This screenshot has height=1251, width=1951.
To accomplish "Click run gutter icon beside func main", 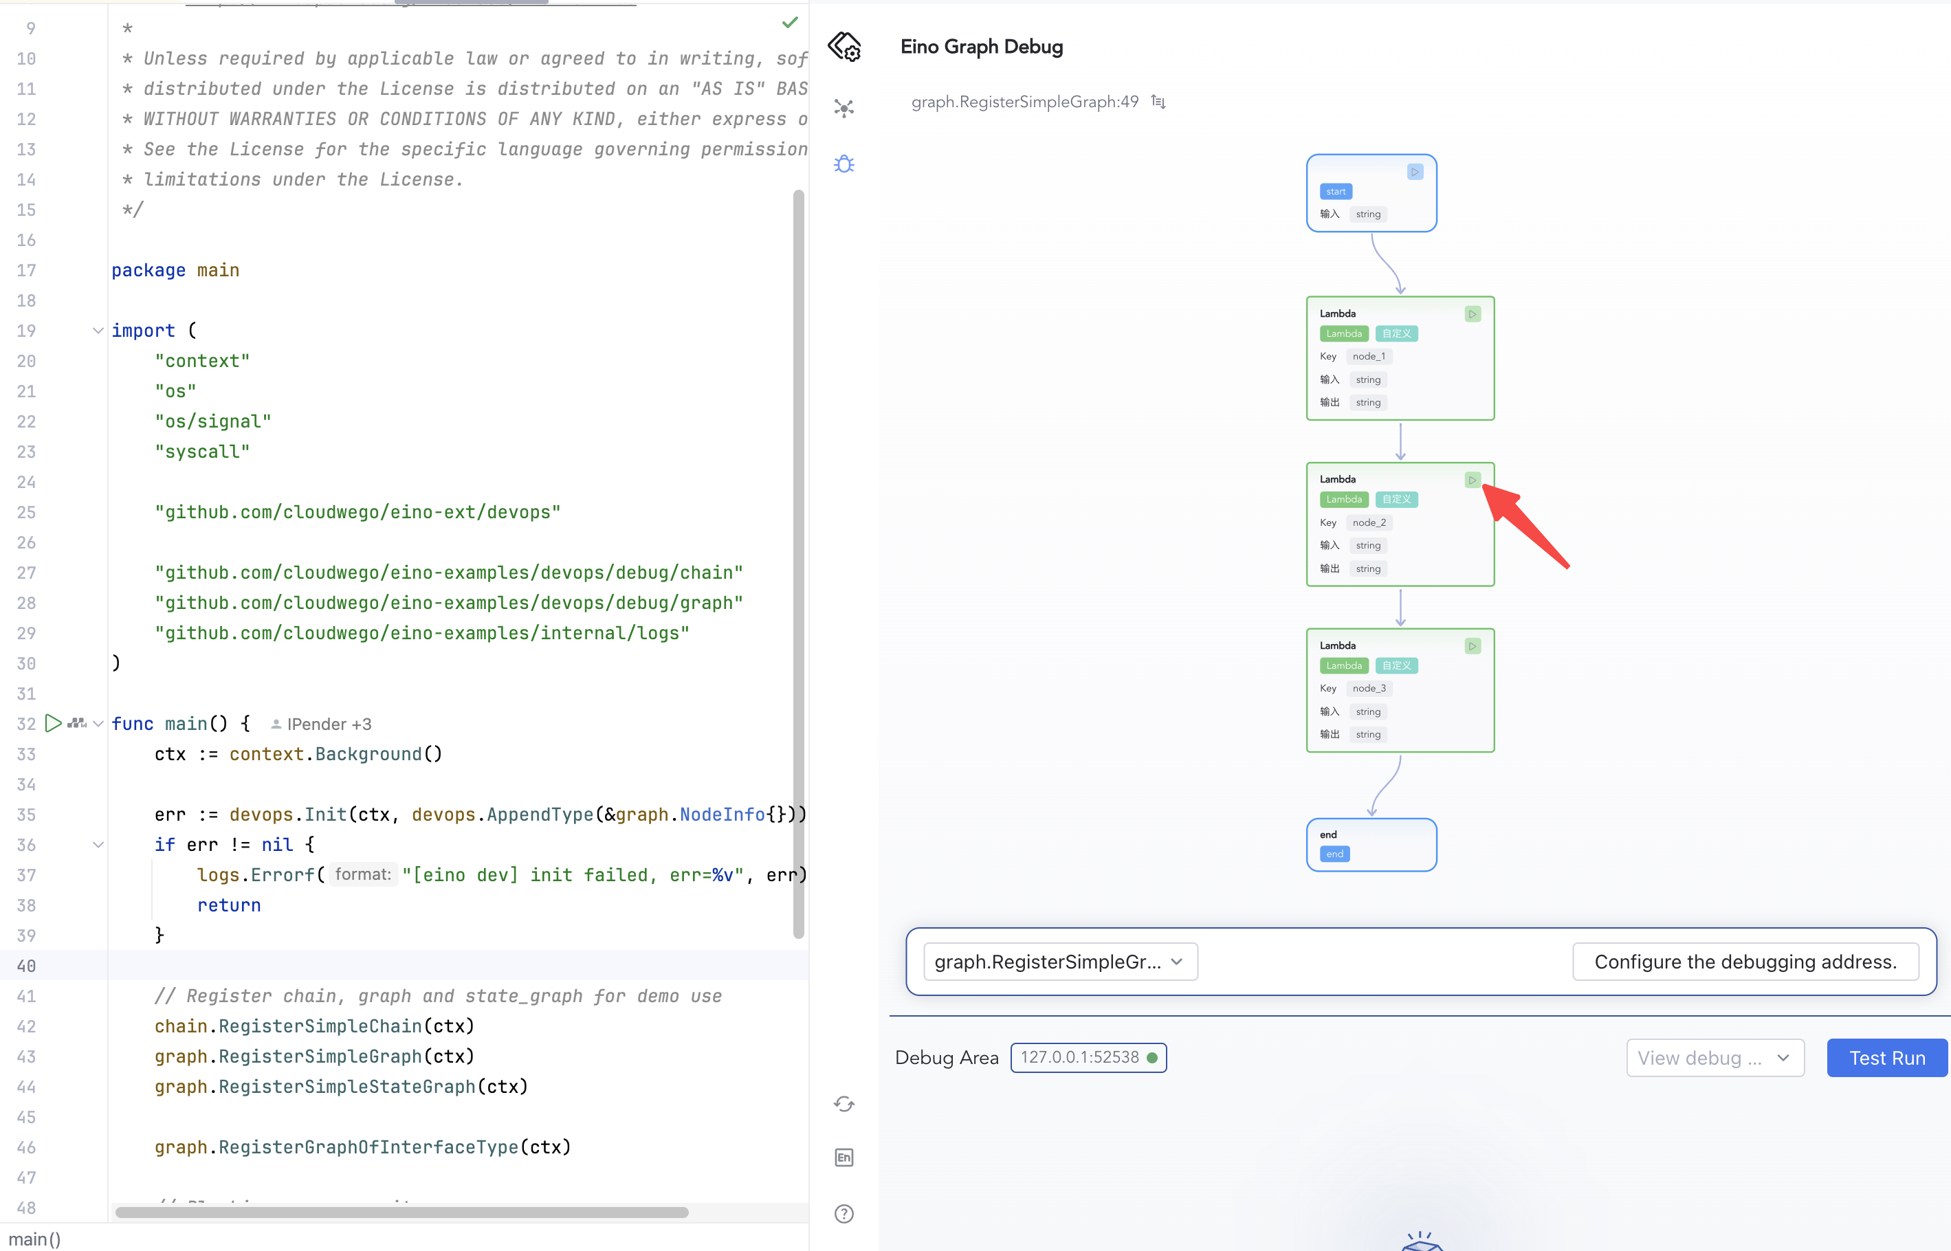I will [53, 723].
